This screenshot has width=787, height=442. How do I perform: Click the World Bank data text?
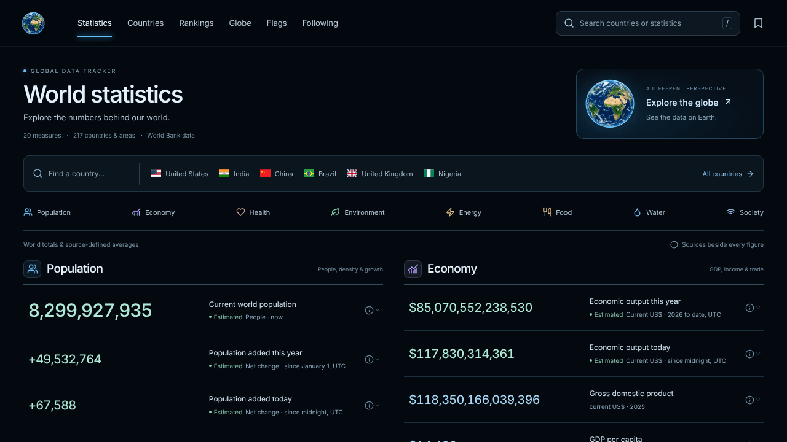[x=171, y=136]
